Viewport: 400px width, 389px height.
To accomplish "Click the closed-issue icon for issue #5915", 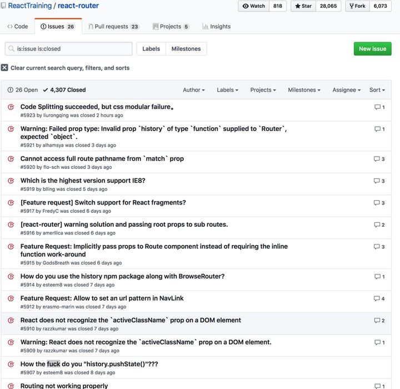I will pos(11,247).
